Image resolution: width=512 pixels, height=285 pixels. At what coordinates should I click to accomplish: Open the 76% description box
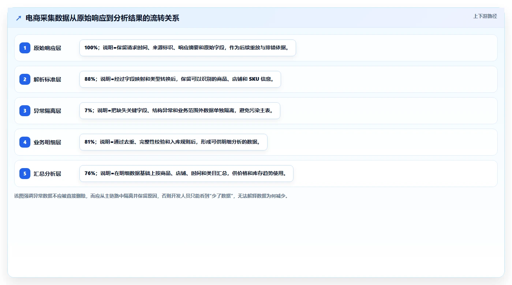coord(186,174)
